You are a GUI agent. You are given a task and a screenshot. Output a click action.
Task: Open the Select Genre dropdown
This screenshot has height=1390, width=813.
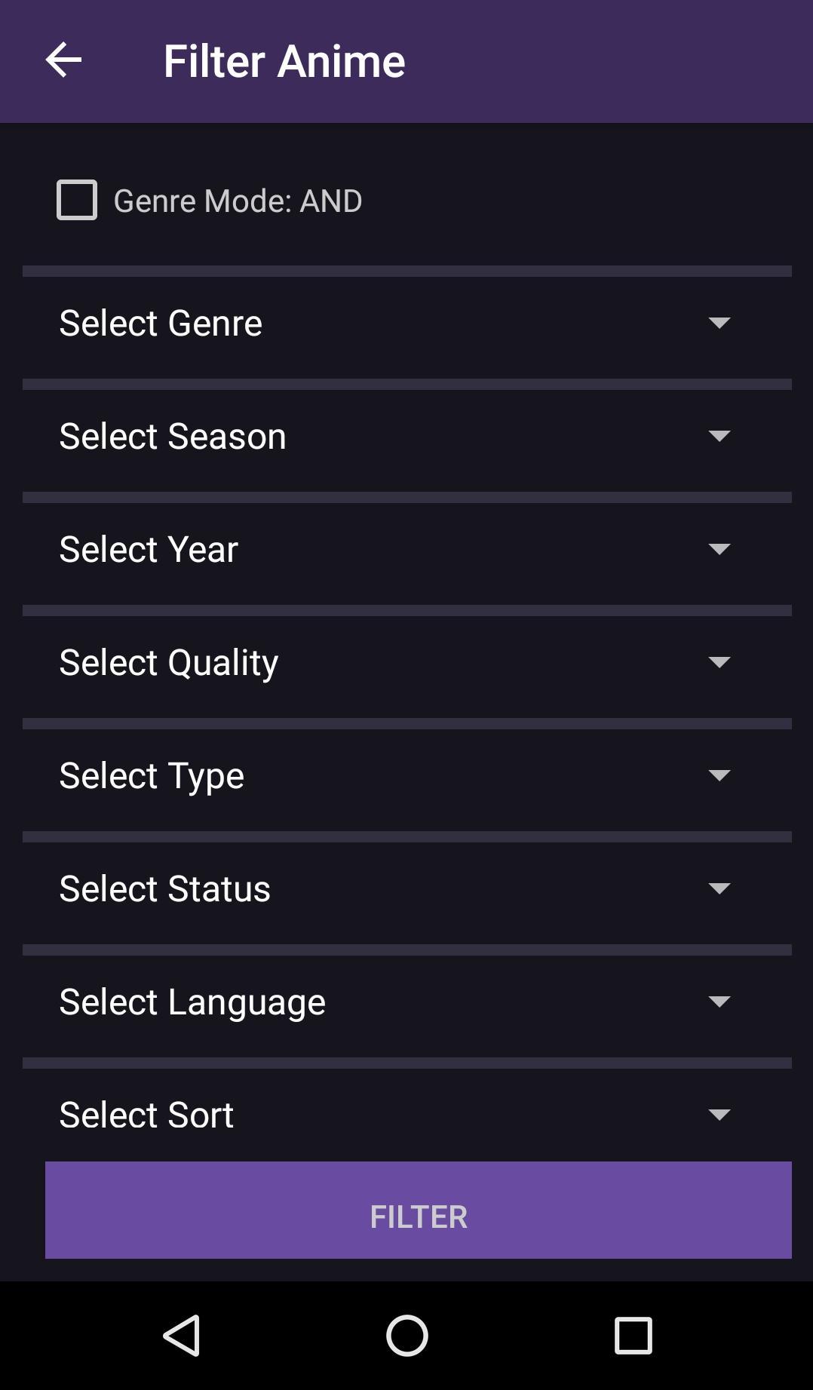[407, 323]
